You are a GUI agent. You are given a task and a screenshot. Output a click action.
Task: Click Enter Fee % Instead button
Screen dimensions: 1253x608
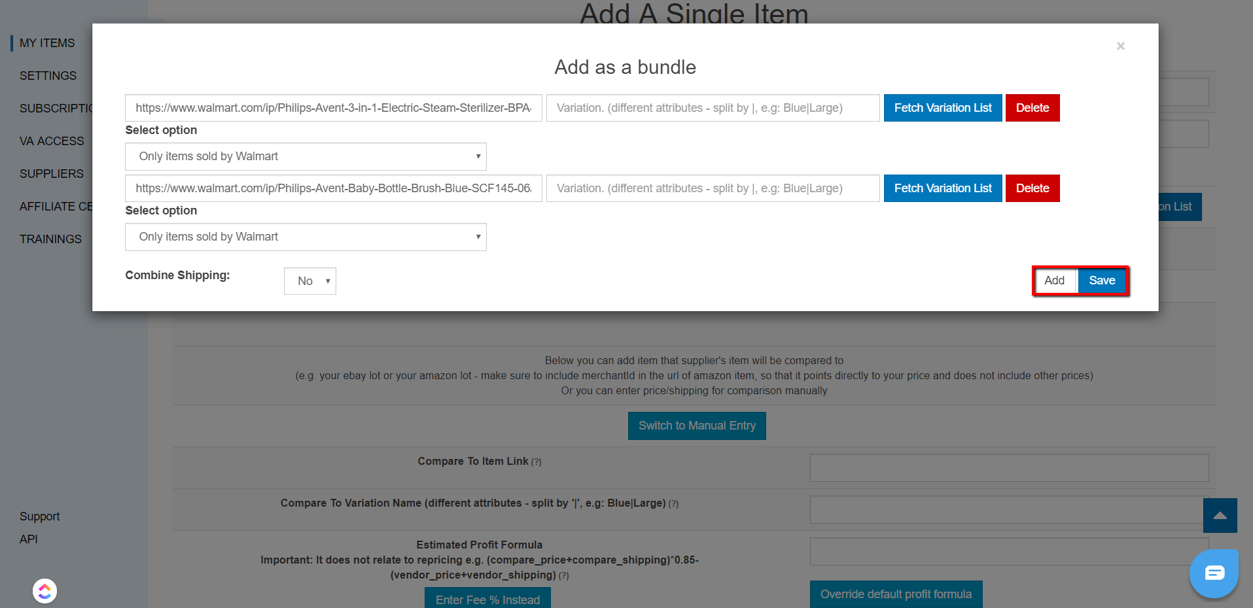tap(487, 599)
